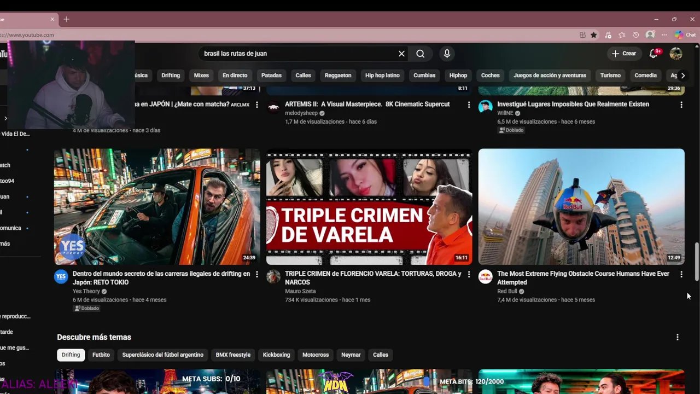Open the ARTEMIS II video title
700x394 pixels.
367,104
